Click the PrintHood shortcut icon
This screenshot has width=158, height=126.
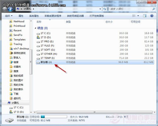click(x=11, y=26)
